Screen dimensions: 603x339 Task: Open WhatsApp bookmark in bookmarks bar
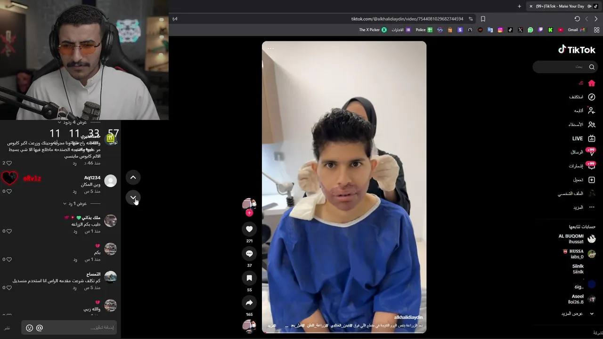(x=530, y=30)
